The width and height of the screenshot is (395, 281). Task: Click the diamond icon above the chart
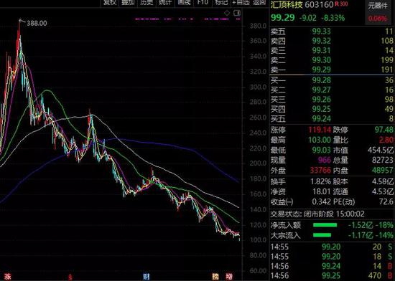click(x=227, y=13)
